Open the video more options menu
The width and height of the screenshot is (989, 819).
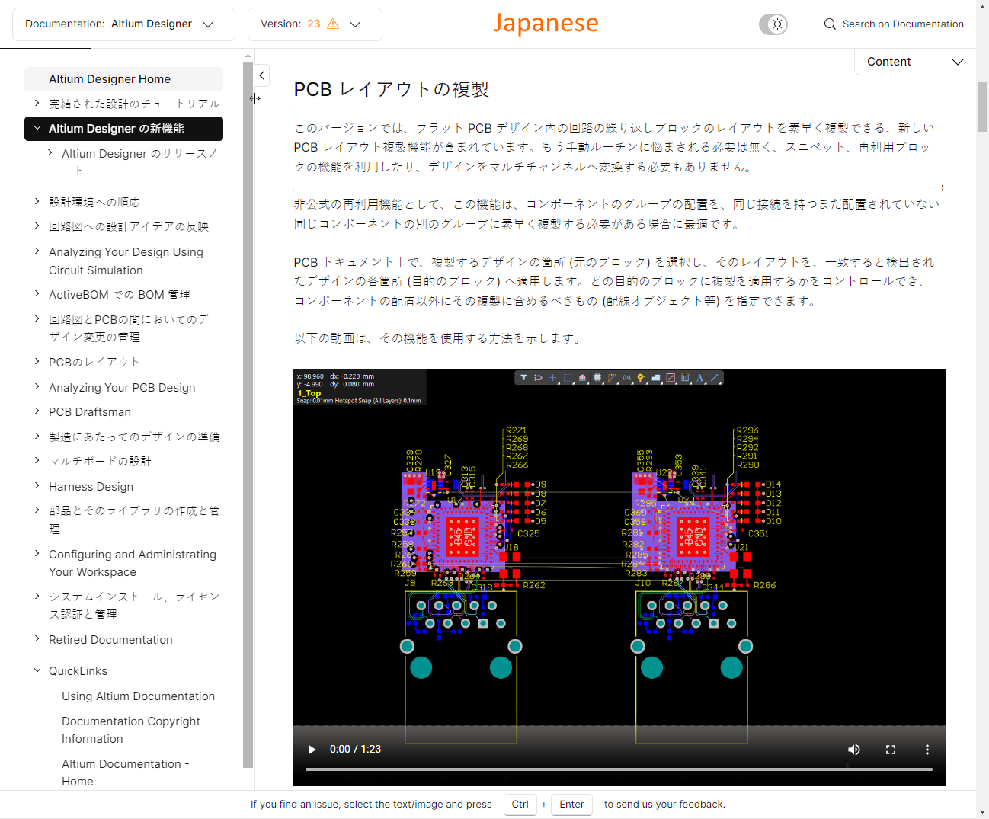click(x=927, y=750)
